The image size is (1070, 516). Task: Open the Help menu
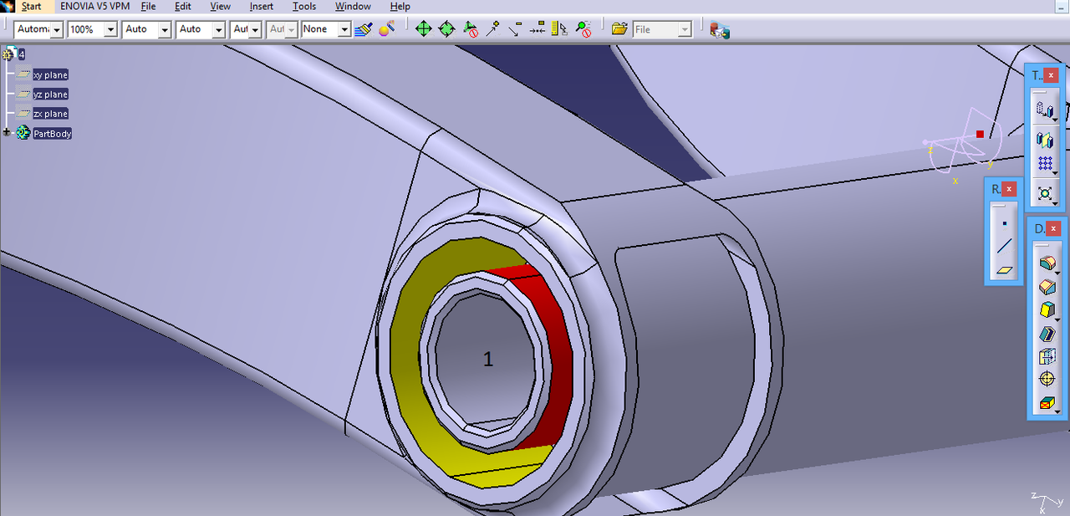point(400,6)
